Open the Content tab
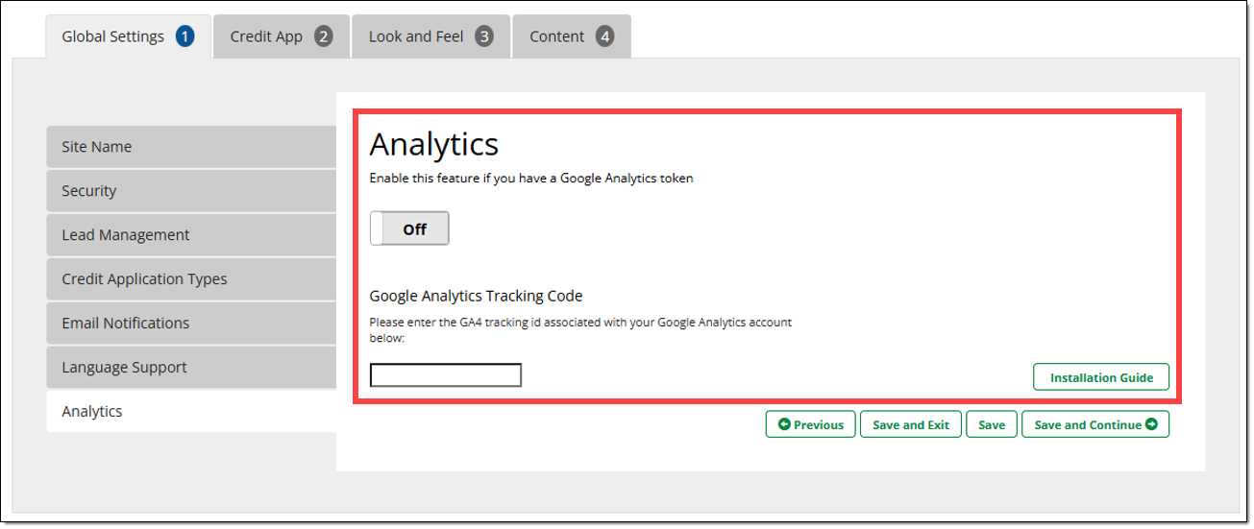 [x=556, y=36]
